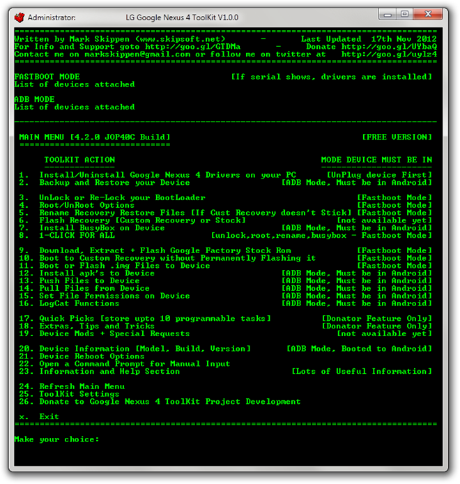Click '[UnPlug device First]' mode note
The image size is (460, 484).
click(379, 175)
